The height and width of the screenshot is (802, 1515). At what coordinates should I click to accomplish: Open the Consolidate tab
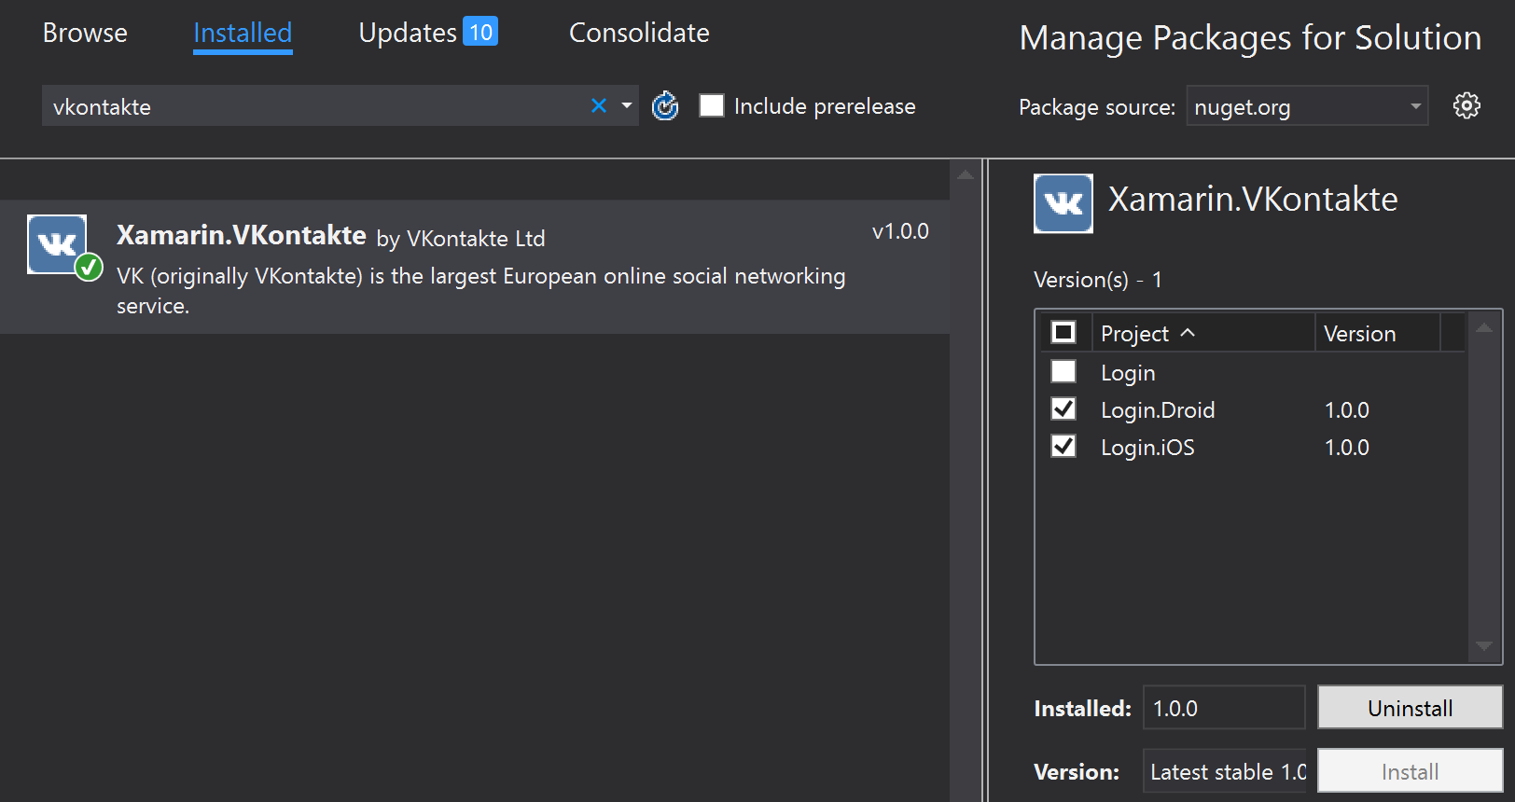639,33
